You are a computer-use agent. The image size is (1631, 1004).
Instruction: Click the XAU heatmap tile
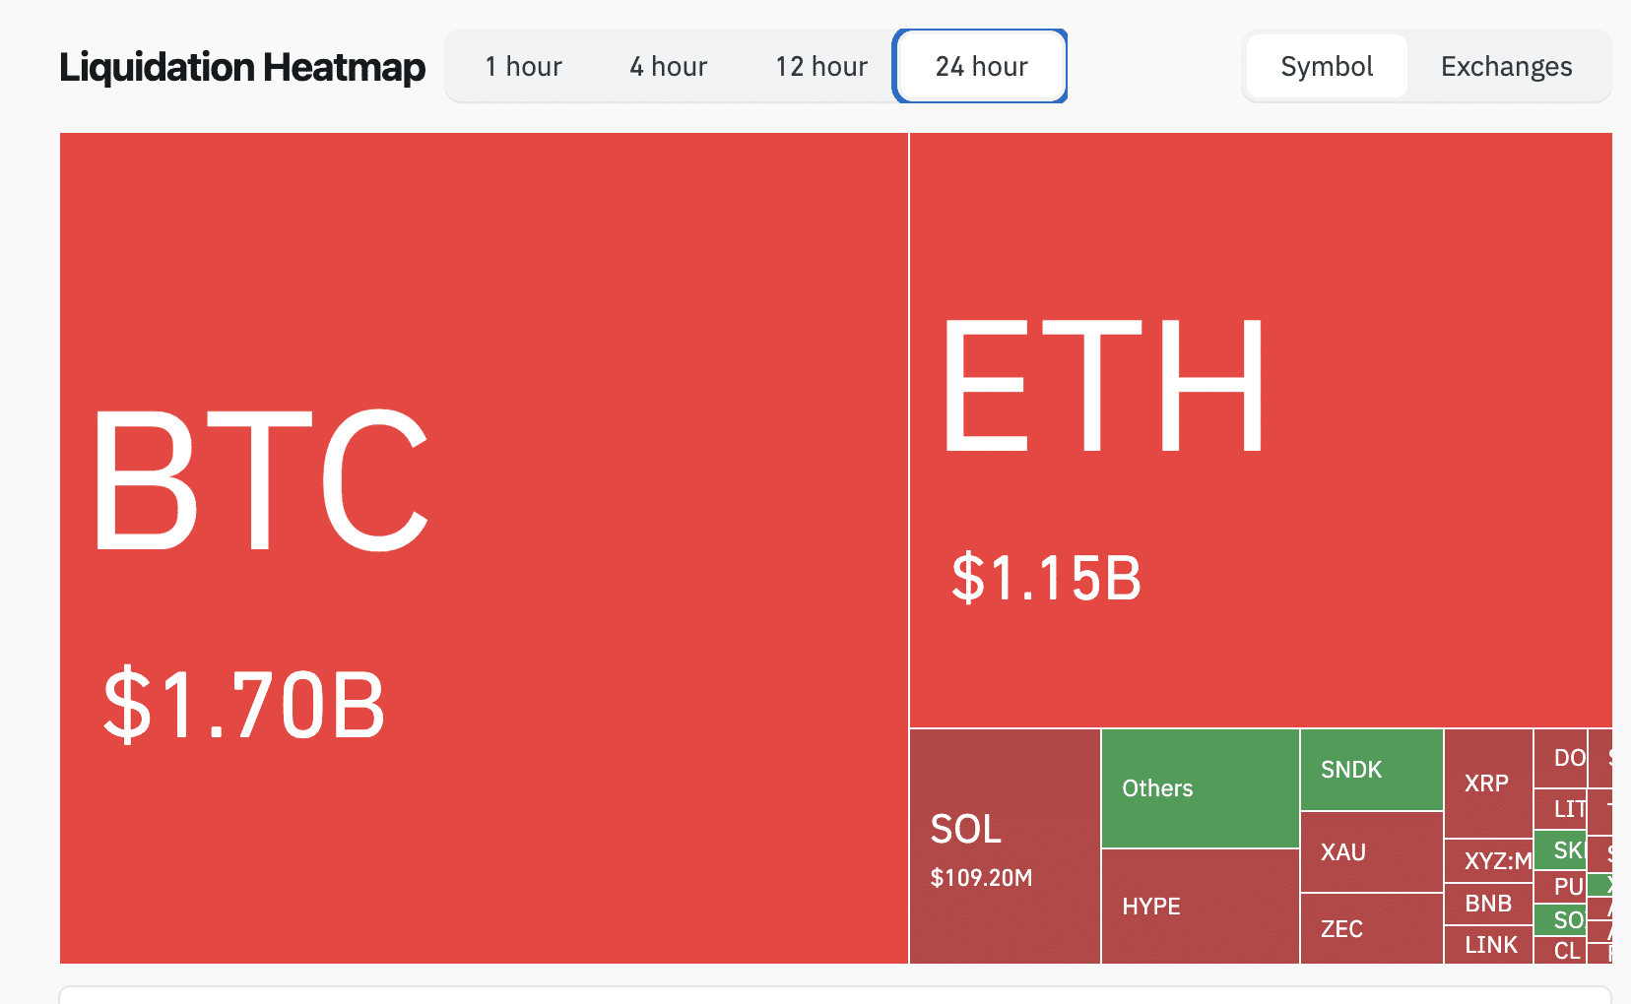[1372, 852]
